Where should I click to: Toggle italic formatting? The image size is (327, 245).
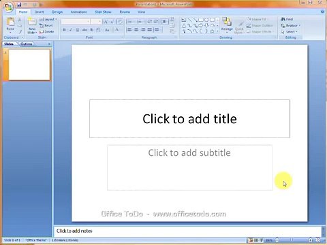tap(71, 30)
